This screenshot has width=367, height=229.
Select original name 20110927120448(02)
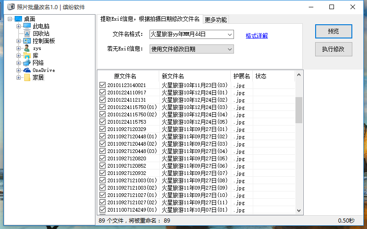[x=132, y=144]
